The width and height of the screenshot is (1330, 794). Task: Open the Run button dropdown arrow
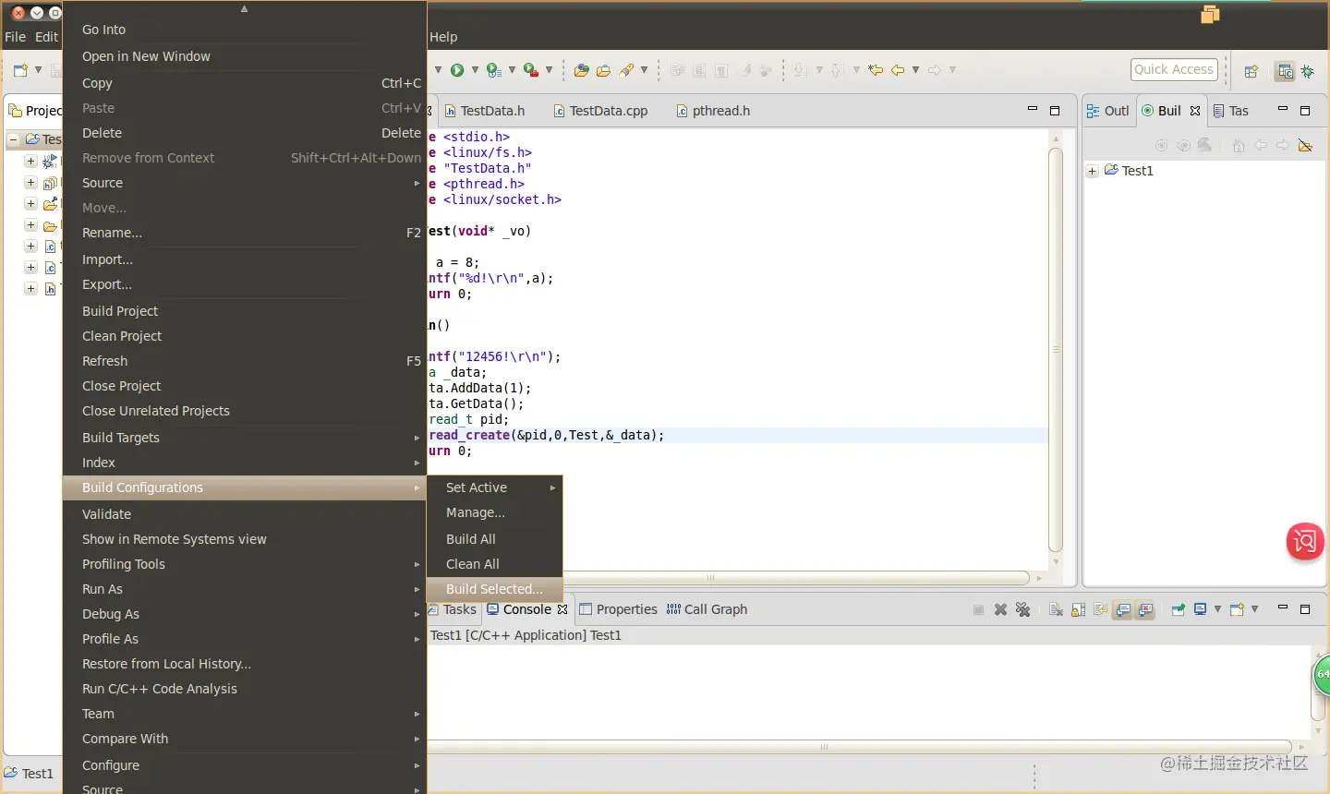point(475,70)
